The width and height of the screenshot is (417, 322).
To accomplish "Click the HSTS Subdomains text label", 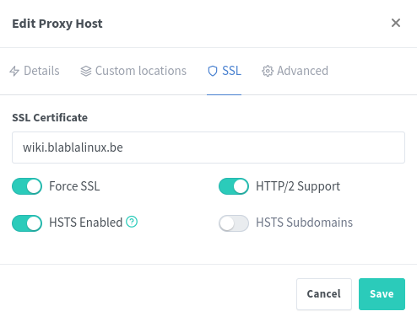I will 304,223.
